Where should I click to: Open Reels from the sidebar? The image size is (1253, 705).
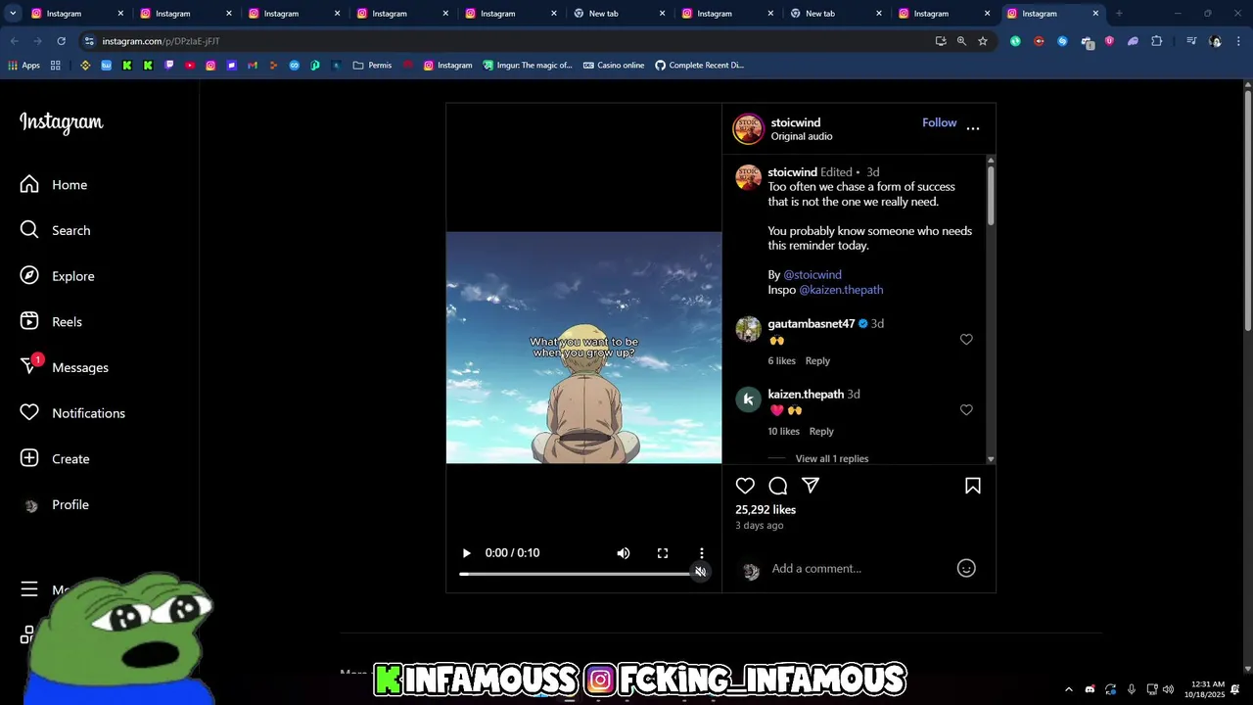pos(51,321)
